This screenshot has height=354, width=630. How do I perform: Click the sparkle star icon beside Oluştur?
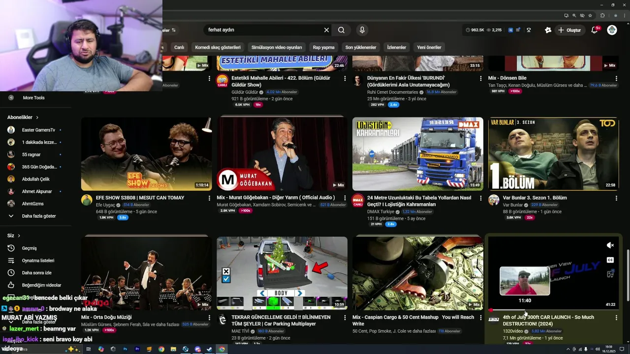coord(548,30)
